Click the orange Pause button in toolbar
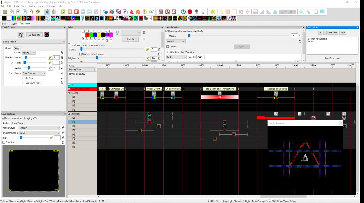The height and width of the screenshot is (203, 364). pyautogui.click(x=70, y=12)
